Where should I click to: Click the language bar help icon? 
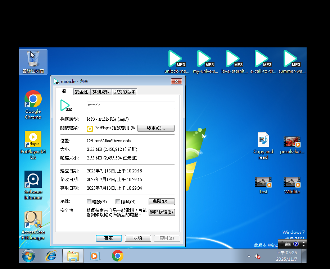(x=296, y=244)
